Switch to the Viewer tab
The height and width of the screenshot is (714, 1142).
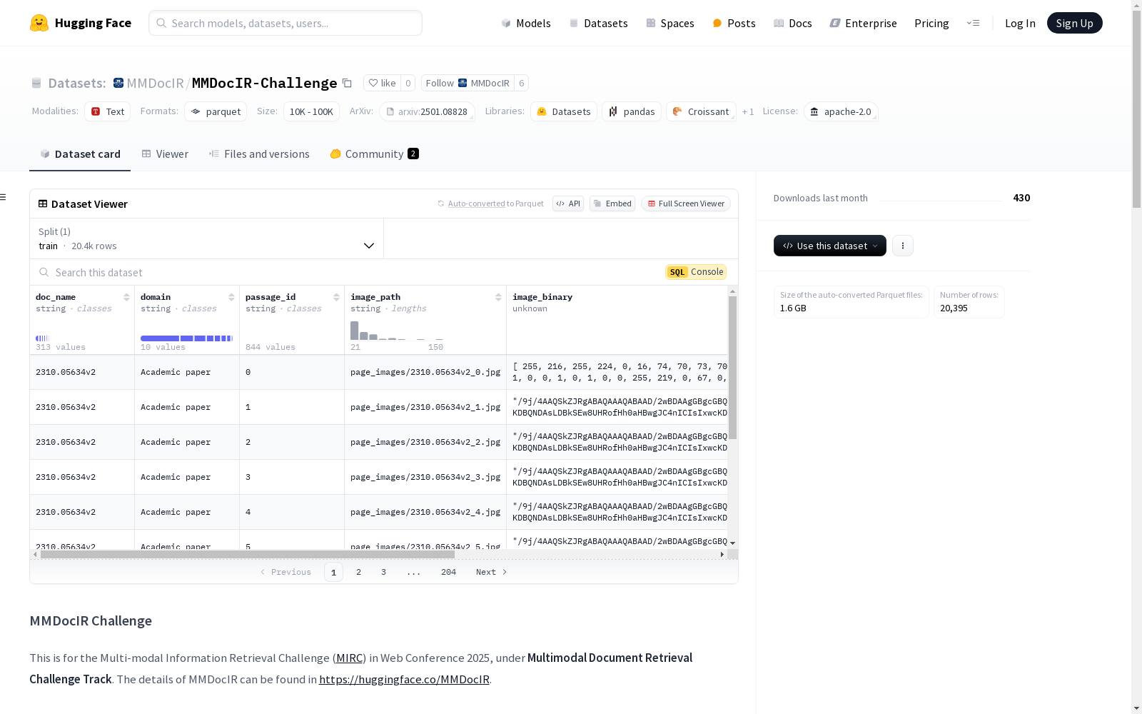pyautogui.click(x=165, y=154)
